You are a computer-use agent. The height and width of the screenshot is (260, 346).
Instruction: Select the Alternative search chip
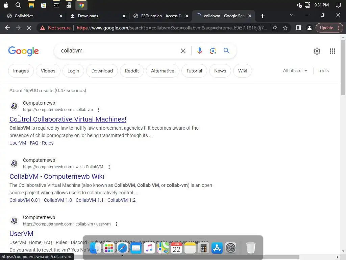[x=163, y=71]
